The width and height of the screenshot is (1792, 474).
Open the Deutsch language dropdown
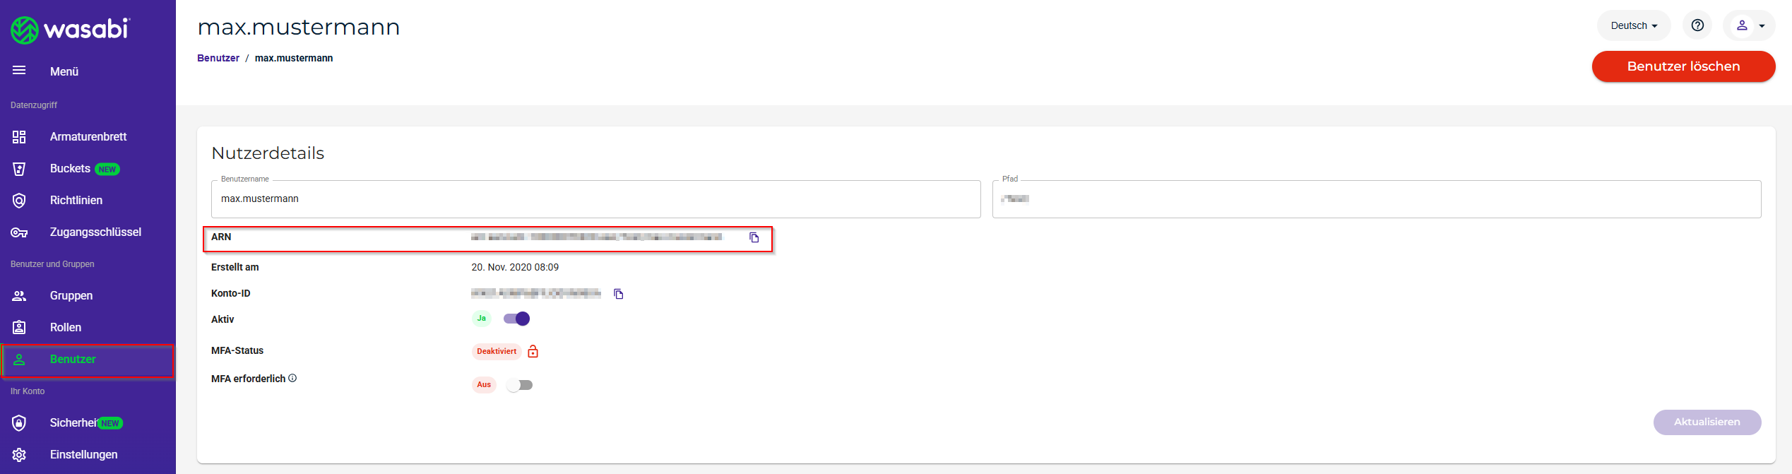click(x=1633, y=25)
